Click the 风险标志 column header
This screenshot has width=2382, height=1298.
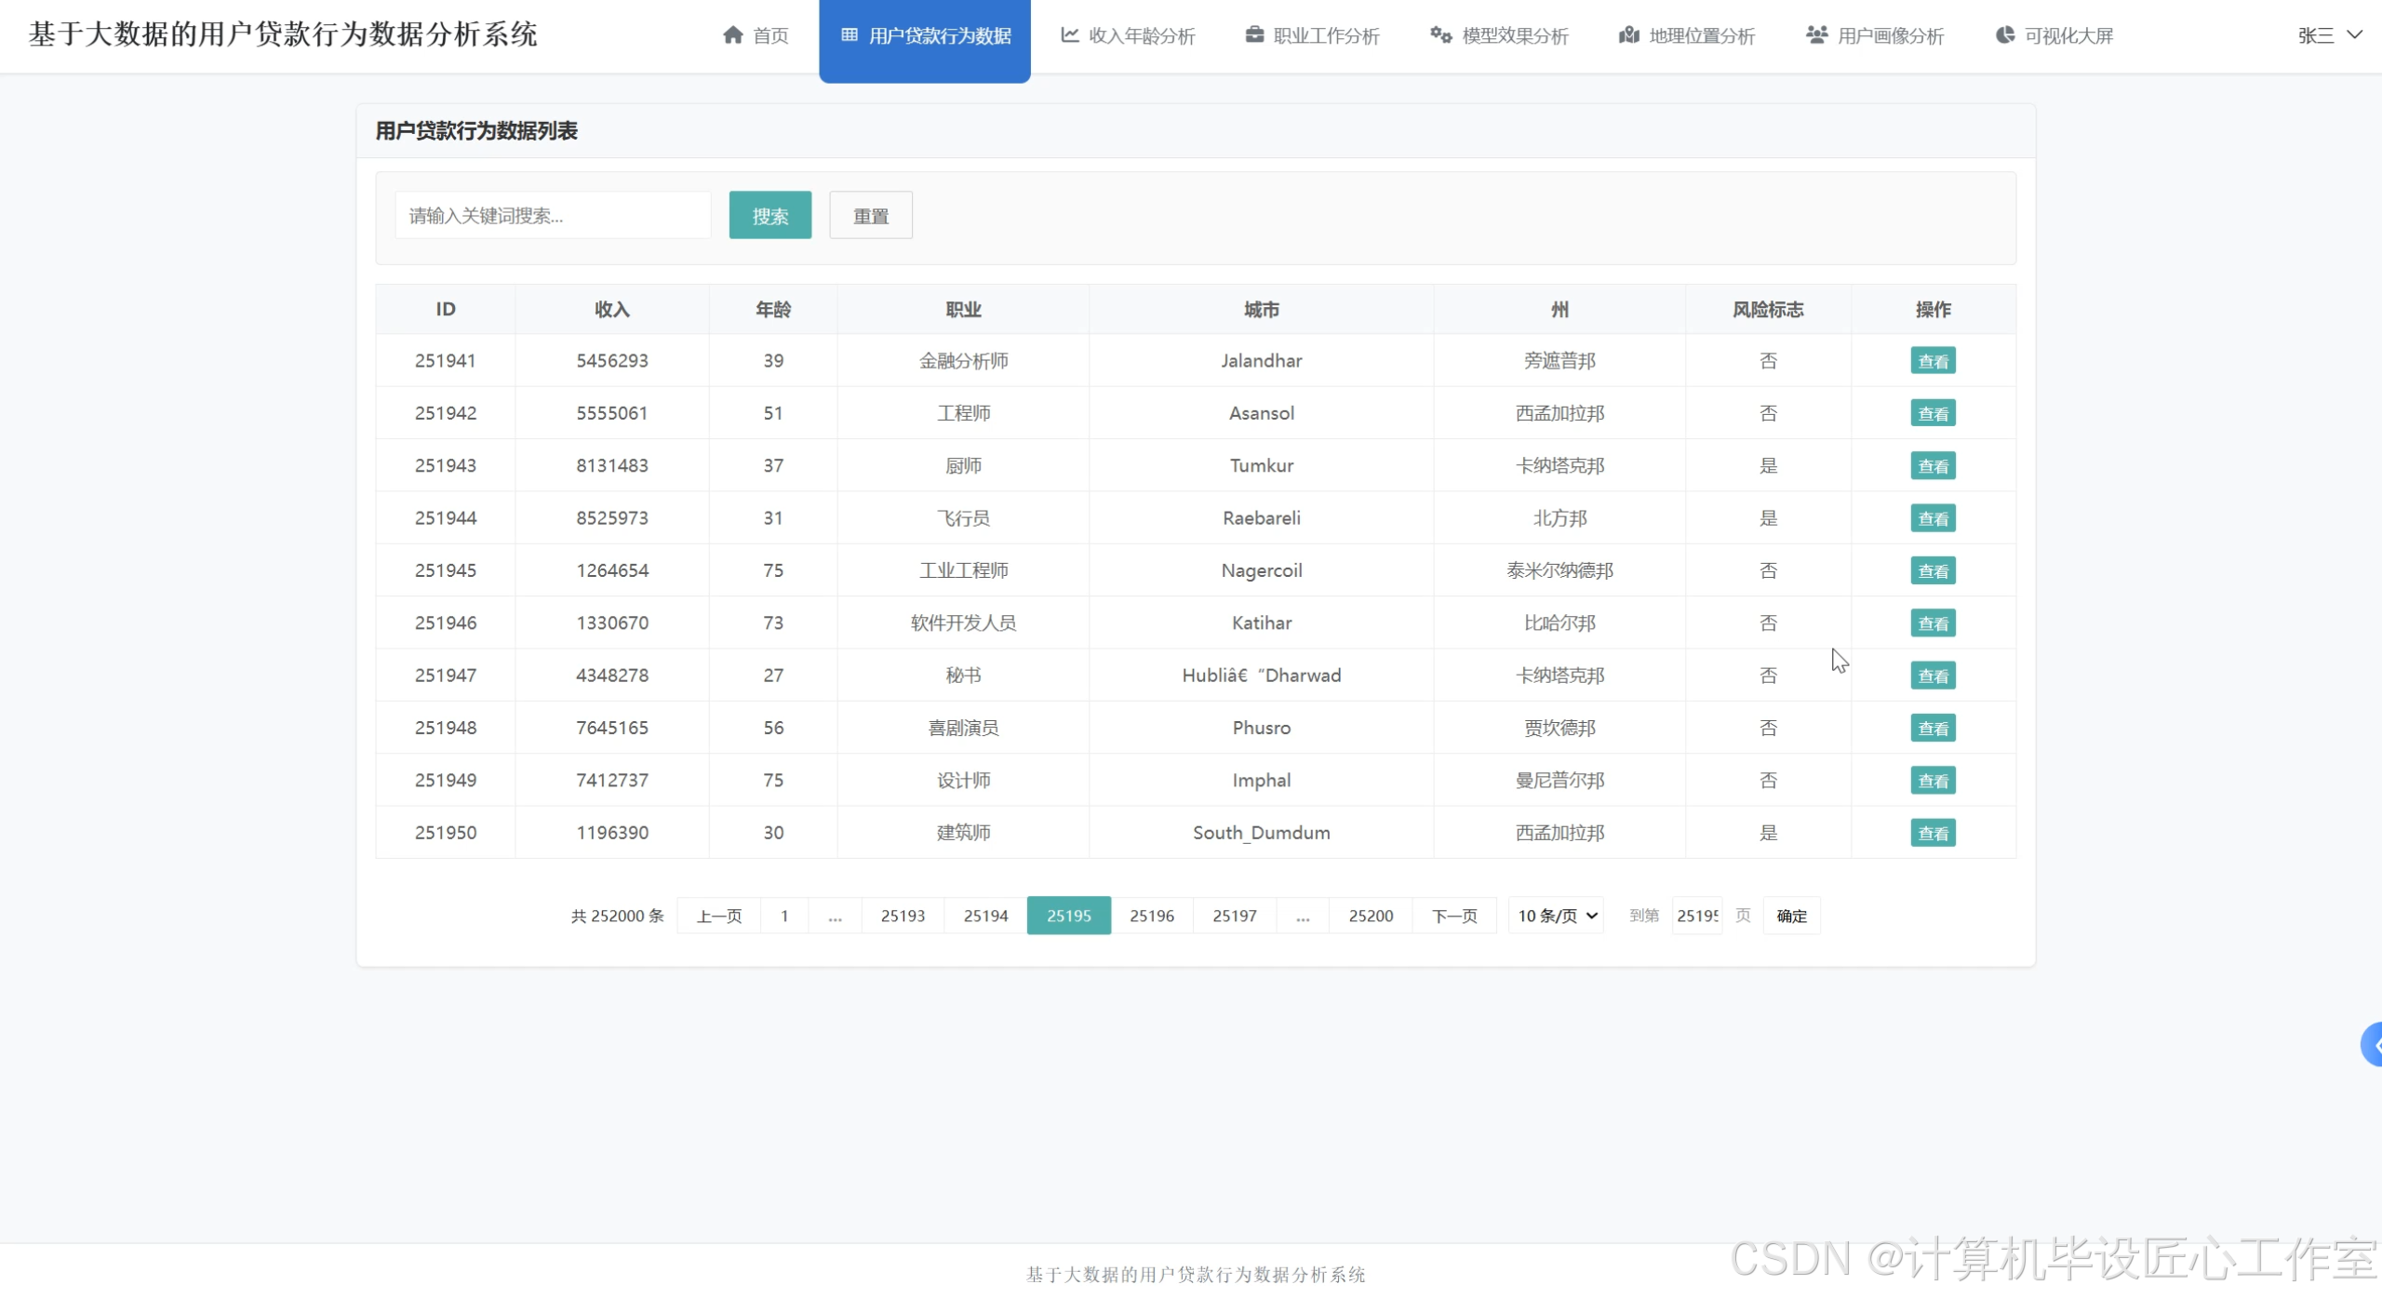[1768, 309]
